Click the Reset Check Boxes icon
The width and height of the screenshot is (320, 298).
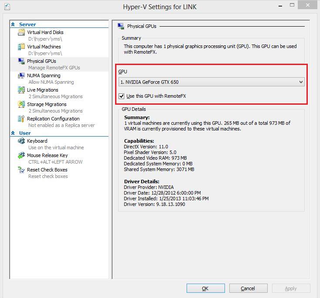pyautogui.click(x=21, y=170)
